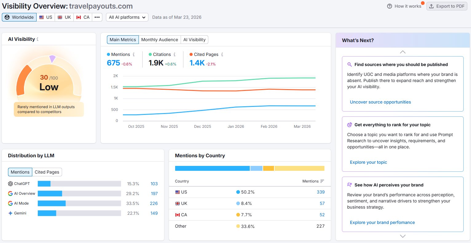
Task: Open Gemini mentions count 149
Action: [x=154, y=213]
